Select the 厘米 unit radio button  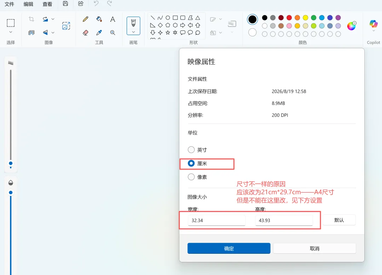coord(191,164)
